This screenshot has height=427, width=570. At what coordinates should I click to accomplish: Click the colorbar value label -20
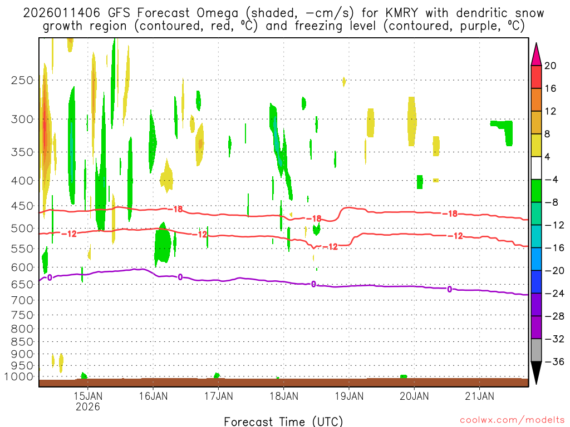point(554,271)
